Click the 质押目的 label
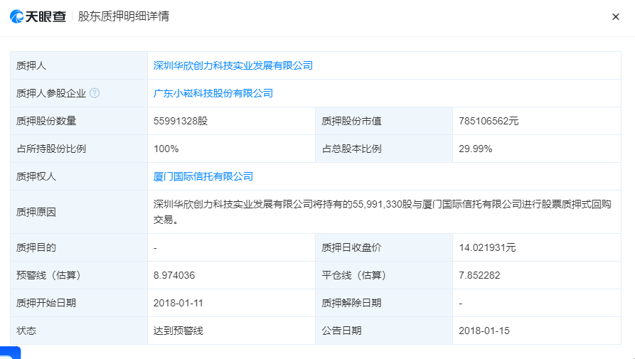Image resolution: width=635 pixels, height=359 pixels. click(36, 247)
